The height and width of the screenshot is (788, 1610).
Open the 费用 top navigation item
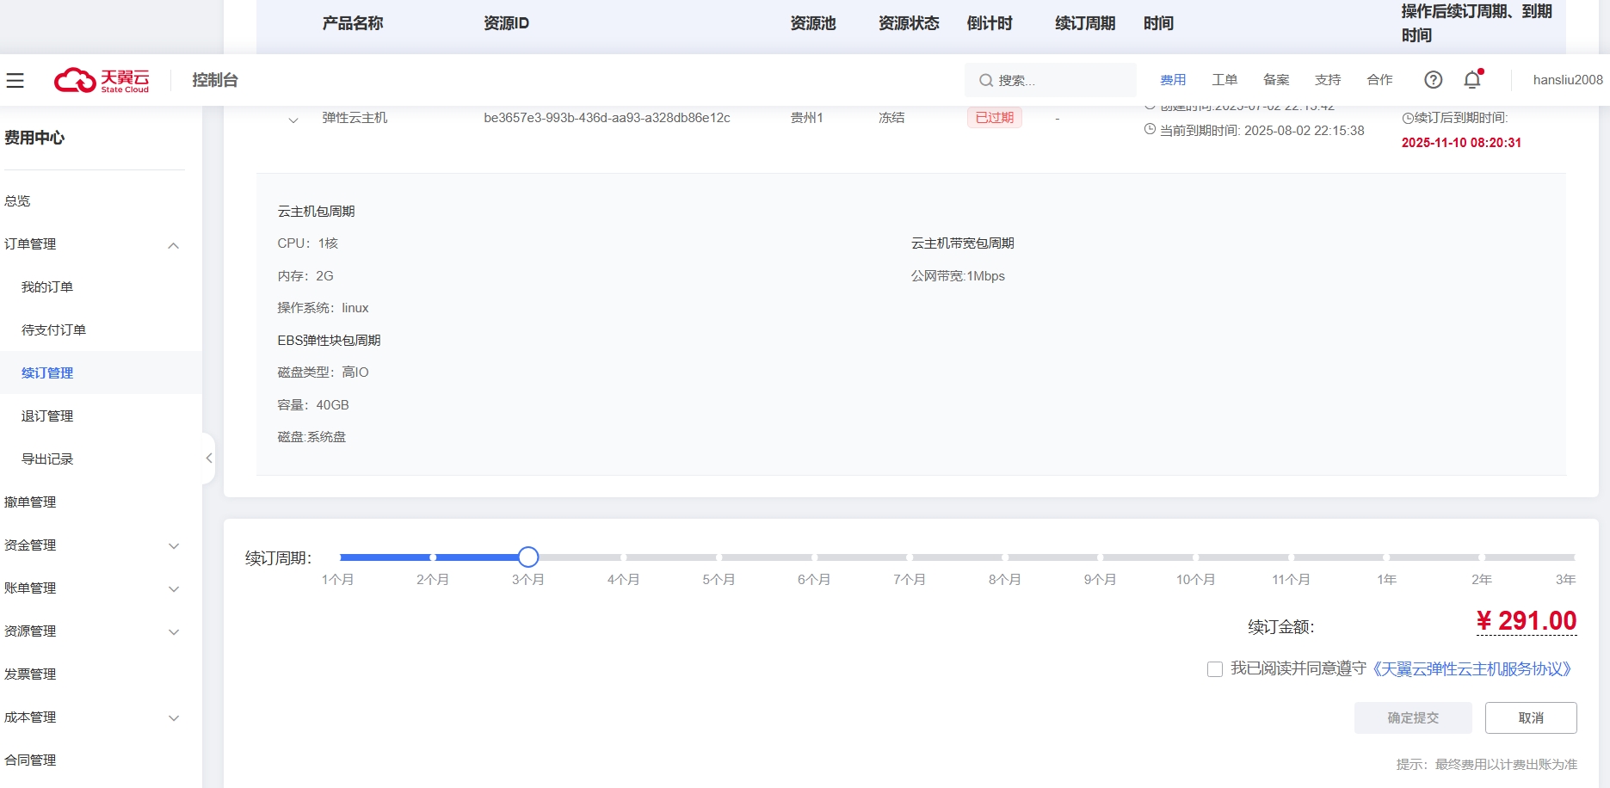click(x=1173, y=80)
